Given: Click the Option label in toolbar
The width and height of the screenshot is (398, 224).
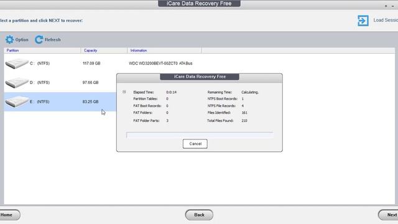Looking at the screenshot, I should pos(22,40).
